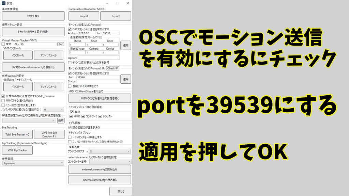349x196 pixels.
Task: Open VIVE Lip Tracker settings
Action: [17, 150]
